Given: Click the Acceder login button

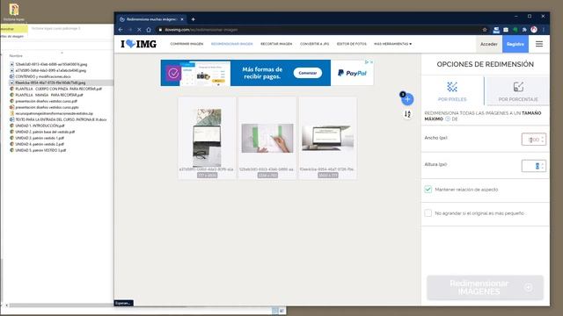Looking at the screenshot, I should click(x=489, y=44).
